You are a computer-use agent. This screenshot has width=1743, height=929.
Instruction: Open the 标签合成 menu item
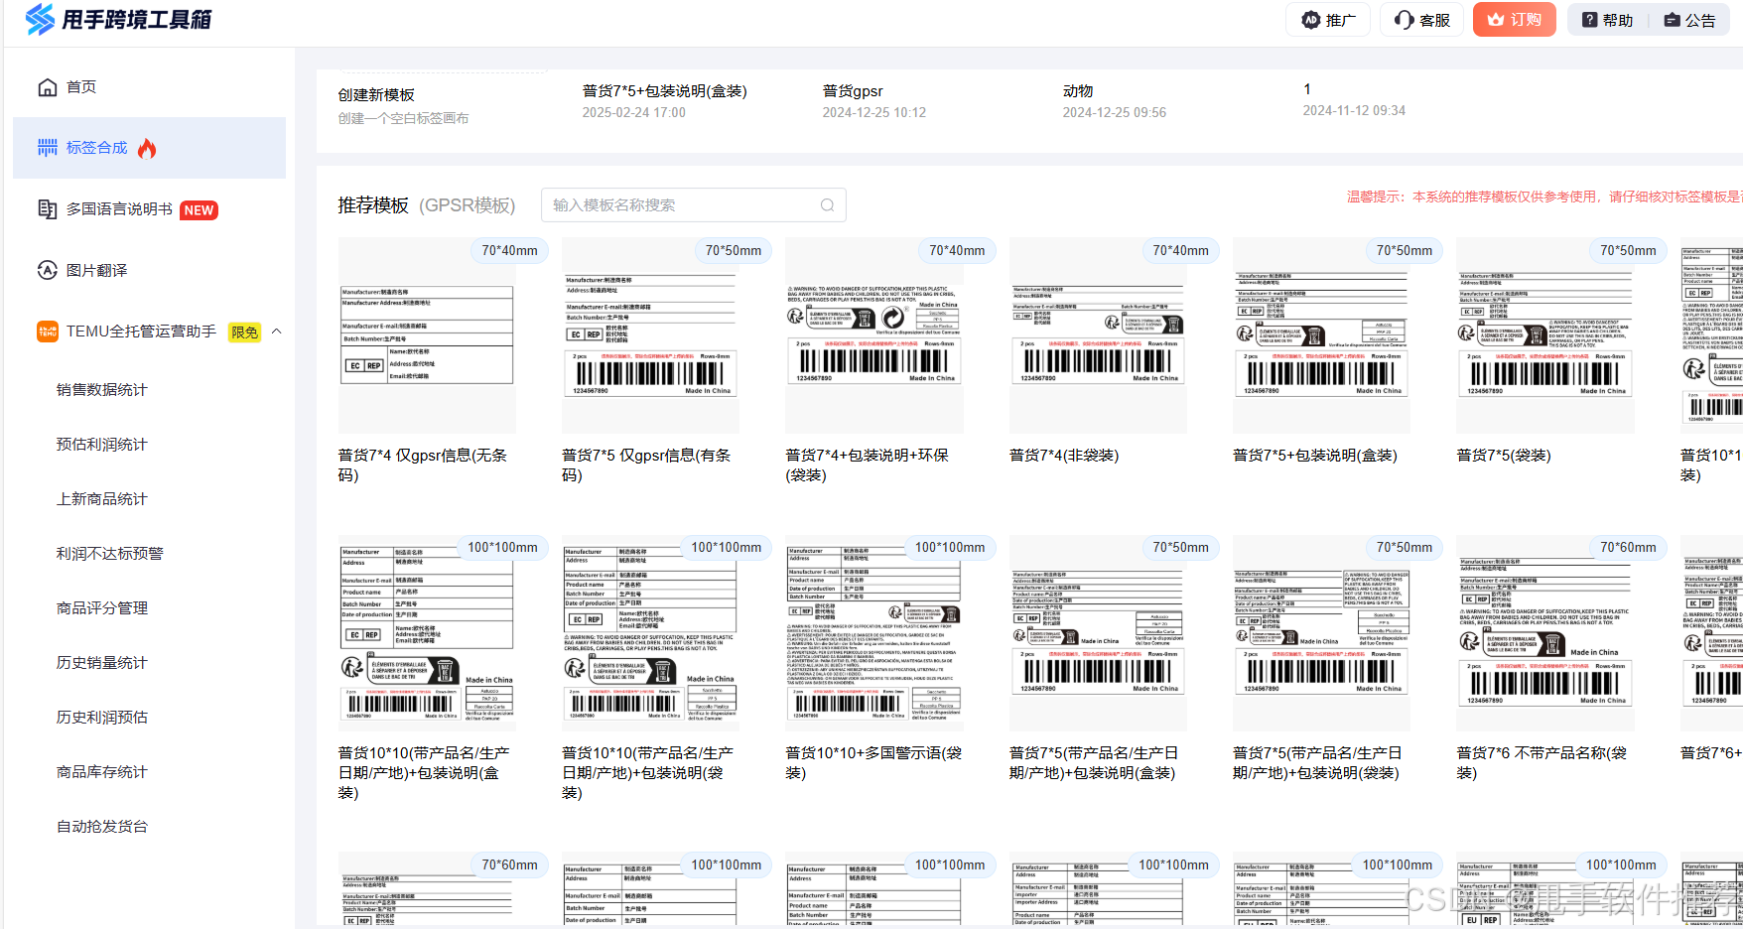pos(149,148)
